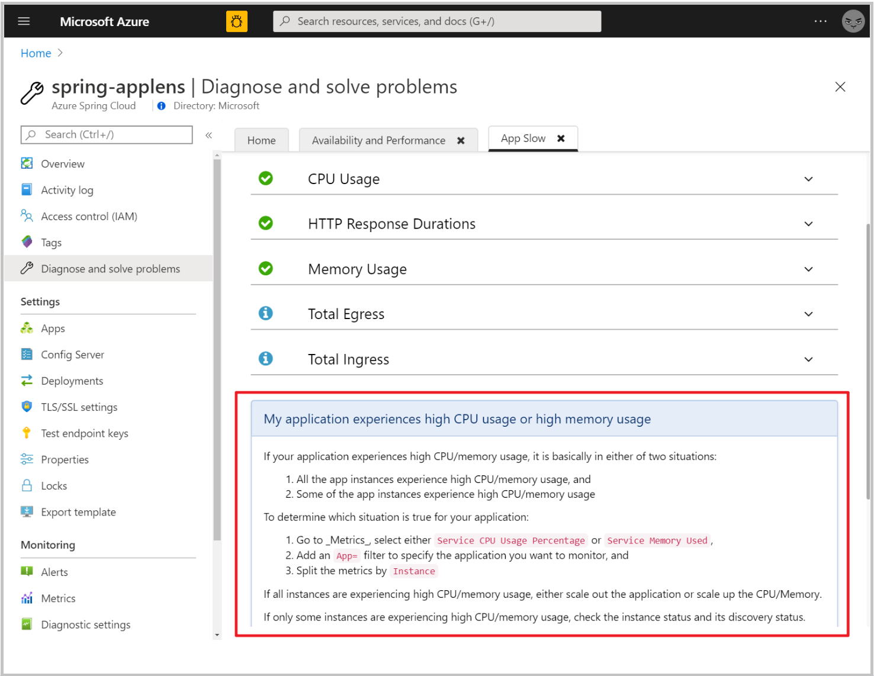The width and height of the screenshot is (874, 676).
Task: Close the Diagnose and solve problems blade
Action: tap(840, 87)
